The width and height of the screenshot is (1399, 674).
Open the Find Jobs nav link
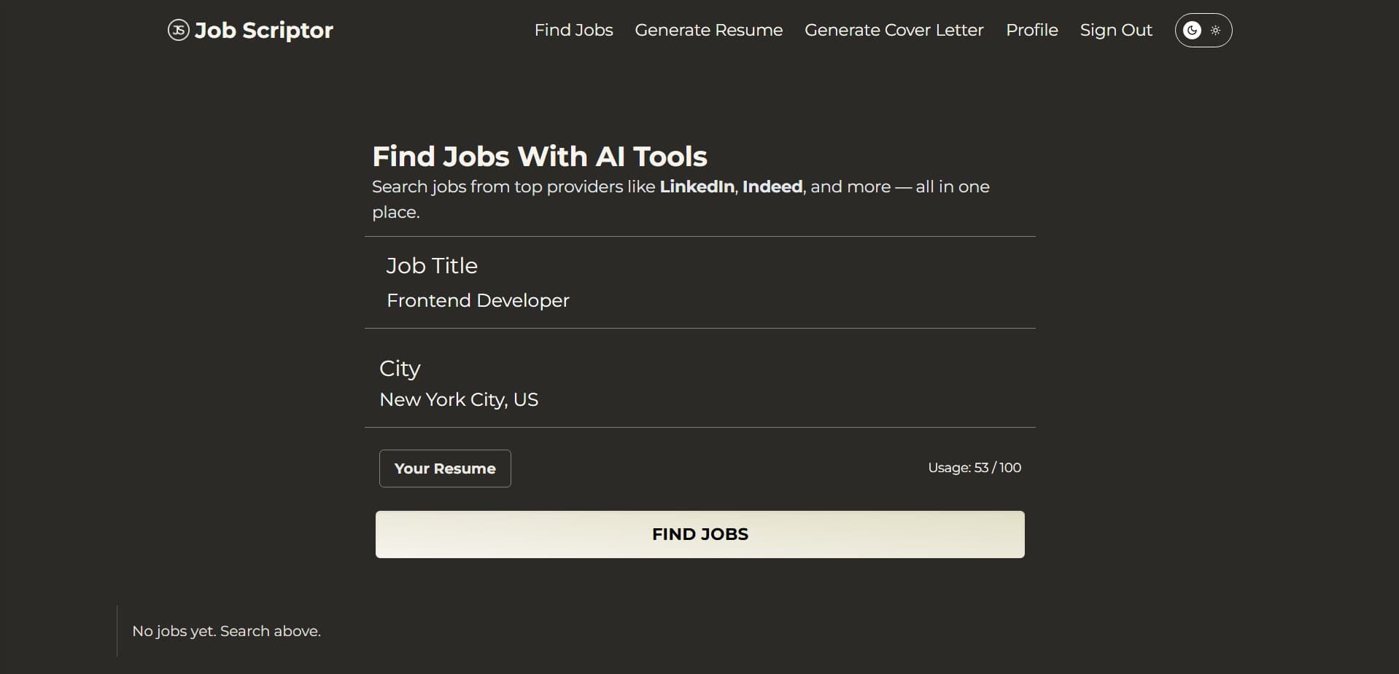(x=573, y=30)
